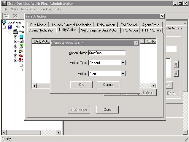Expand the child node under red arrows

click(21, 65)
